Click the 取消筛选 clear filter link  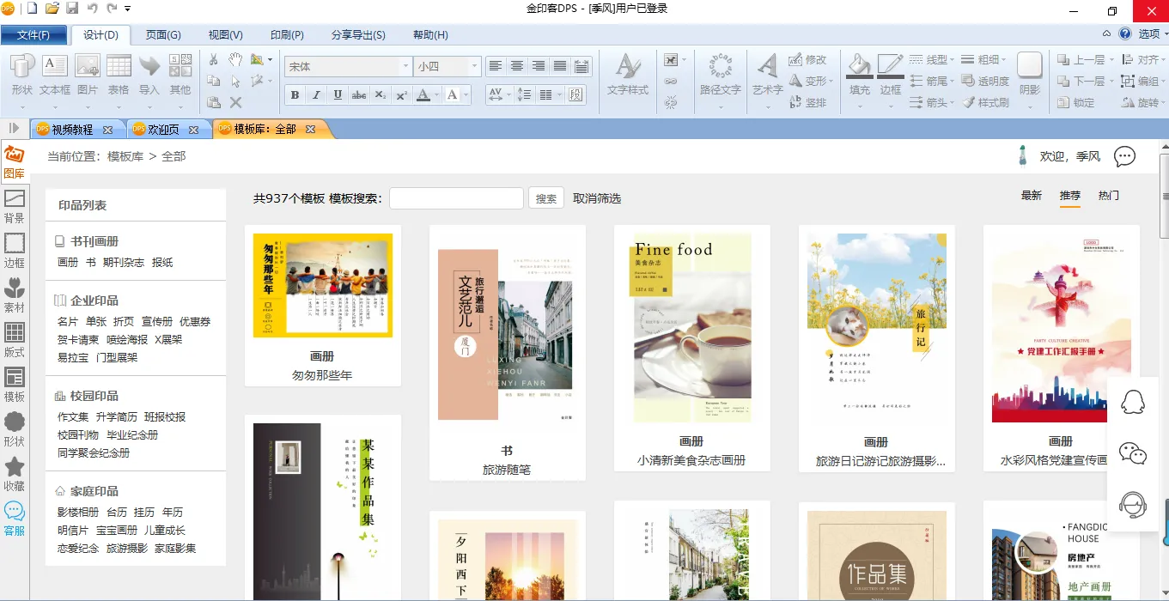pos(597,198)
